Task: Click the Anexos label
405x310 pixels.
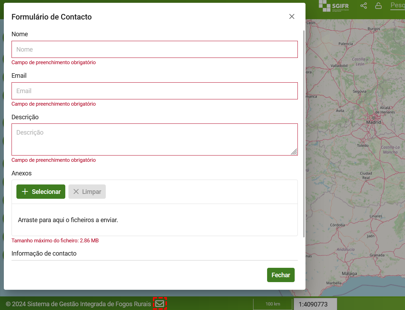Action: pos(21,173)
